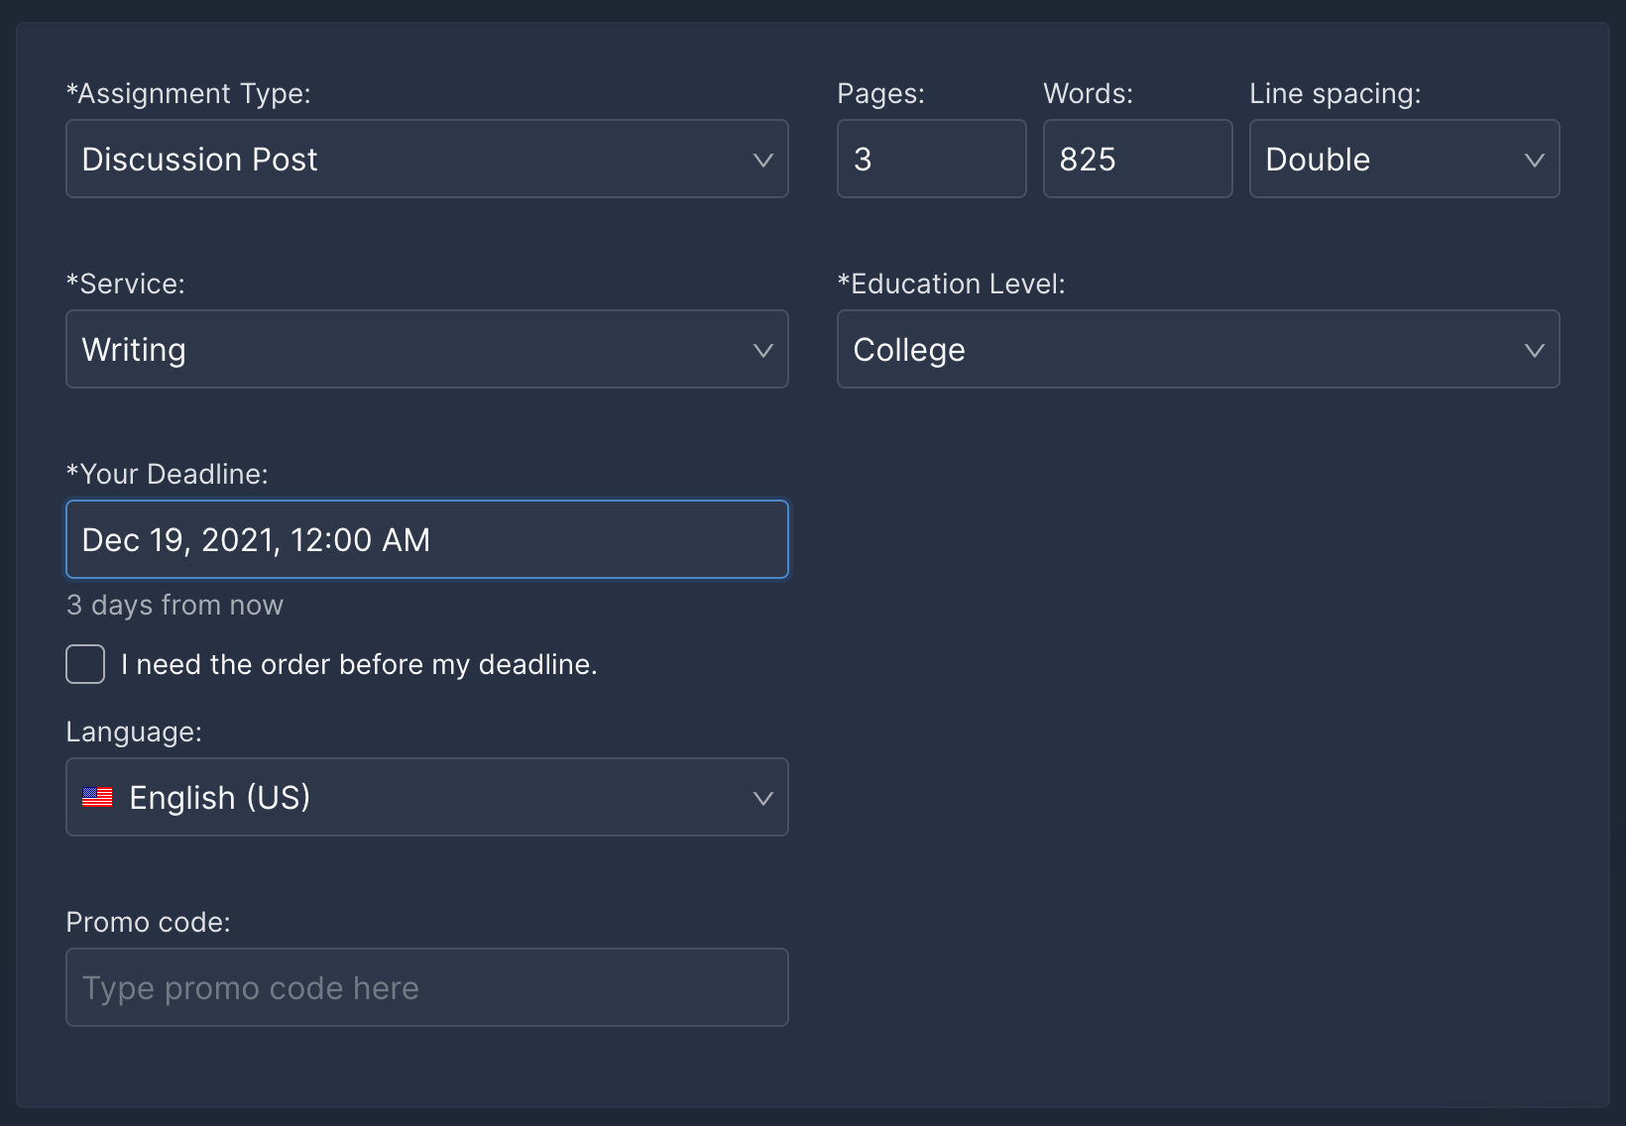1626x1126 pixels.
Task: Click the Service field chevron arrow
Action: pos(762,350)
